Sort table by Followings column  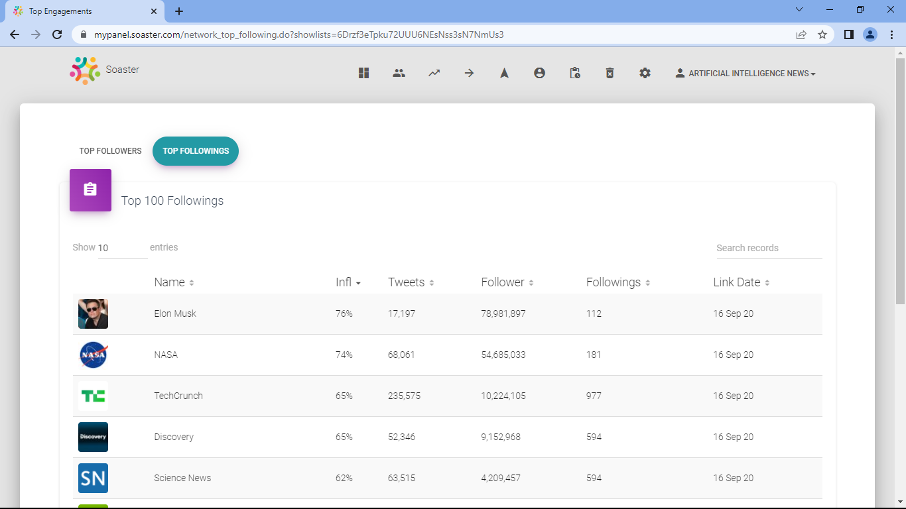tap(618, 282)
